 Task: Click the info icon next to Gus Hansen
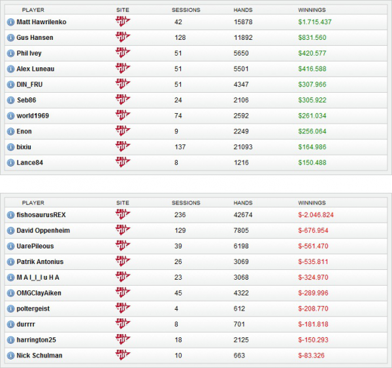click(10, 37)
